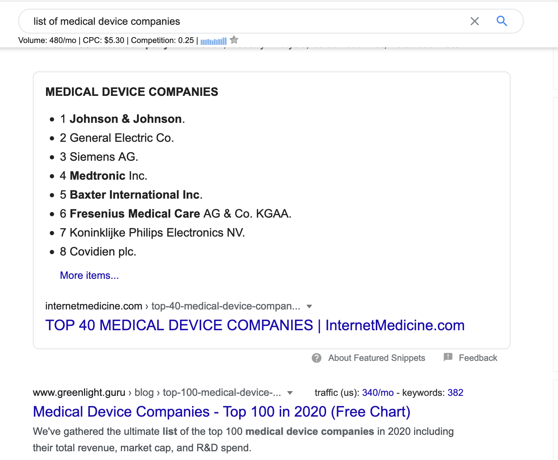
Task: Click the Feedback text link
Action: pos(478,358)
